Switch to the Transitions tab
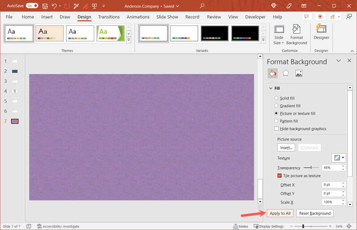 [109, 17]
